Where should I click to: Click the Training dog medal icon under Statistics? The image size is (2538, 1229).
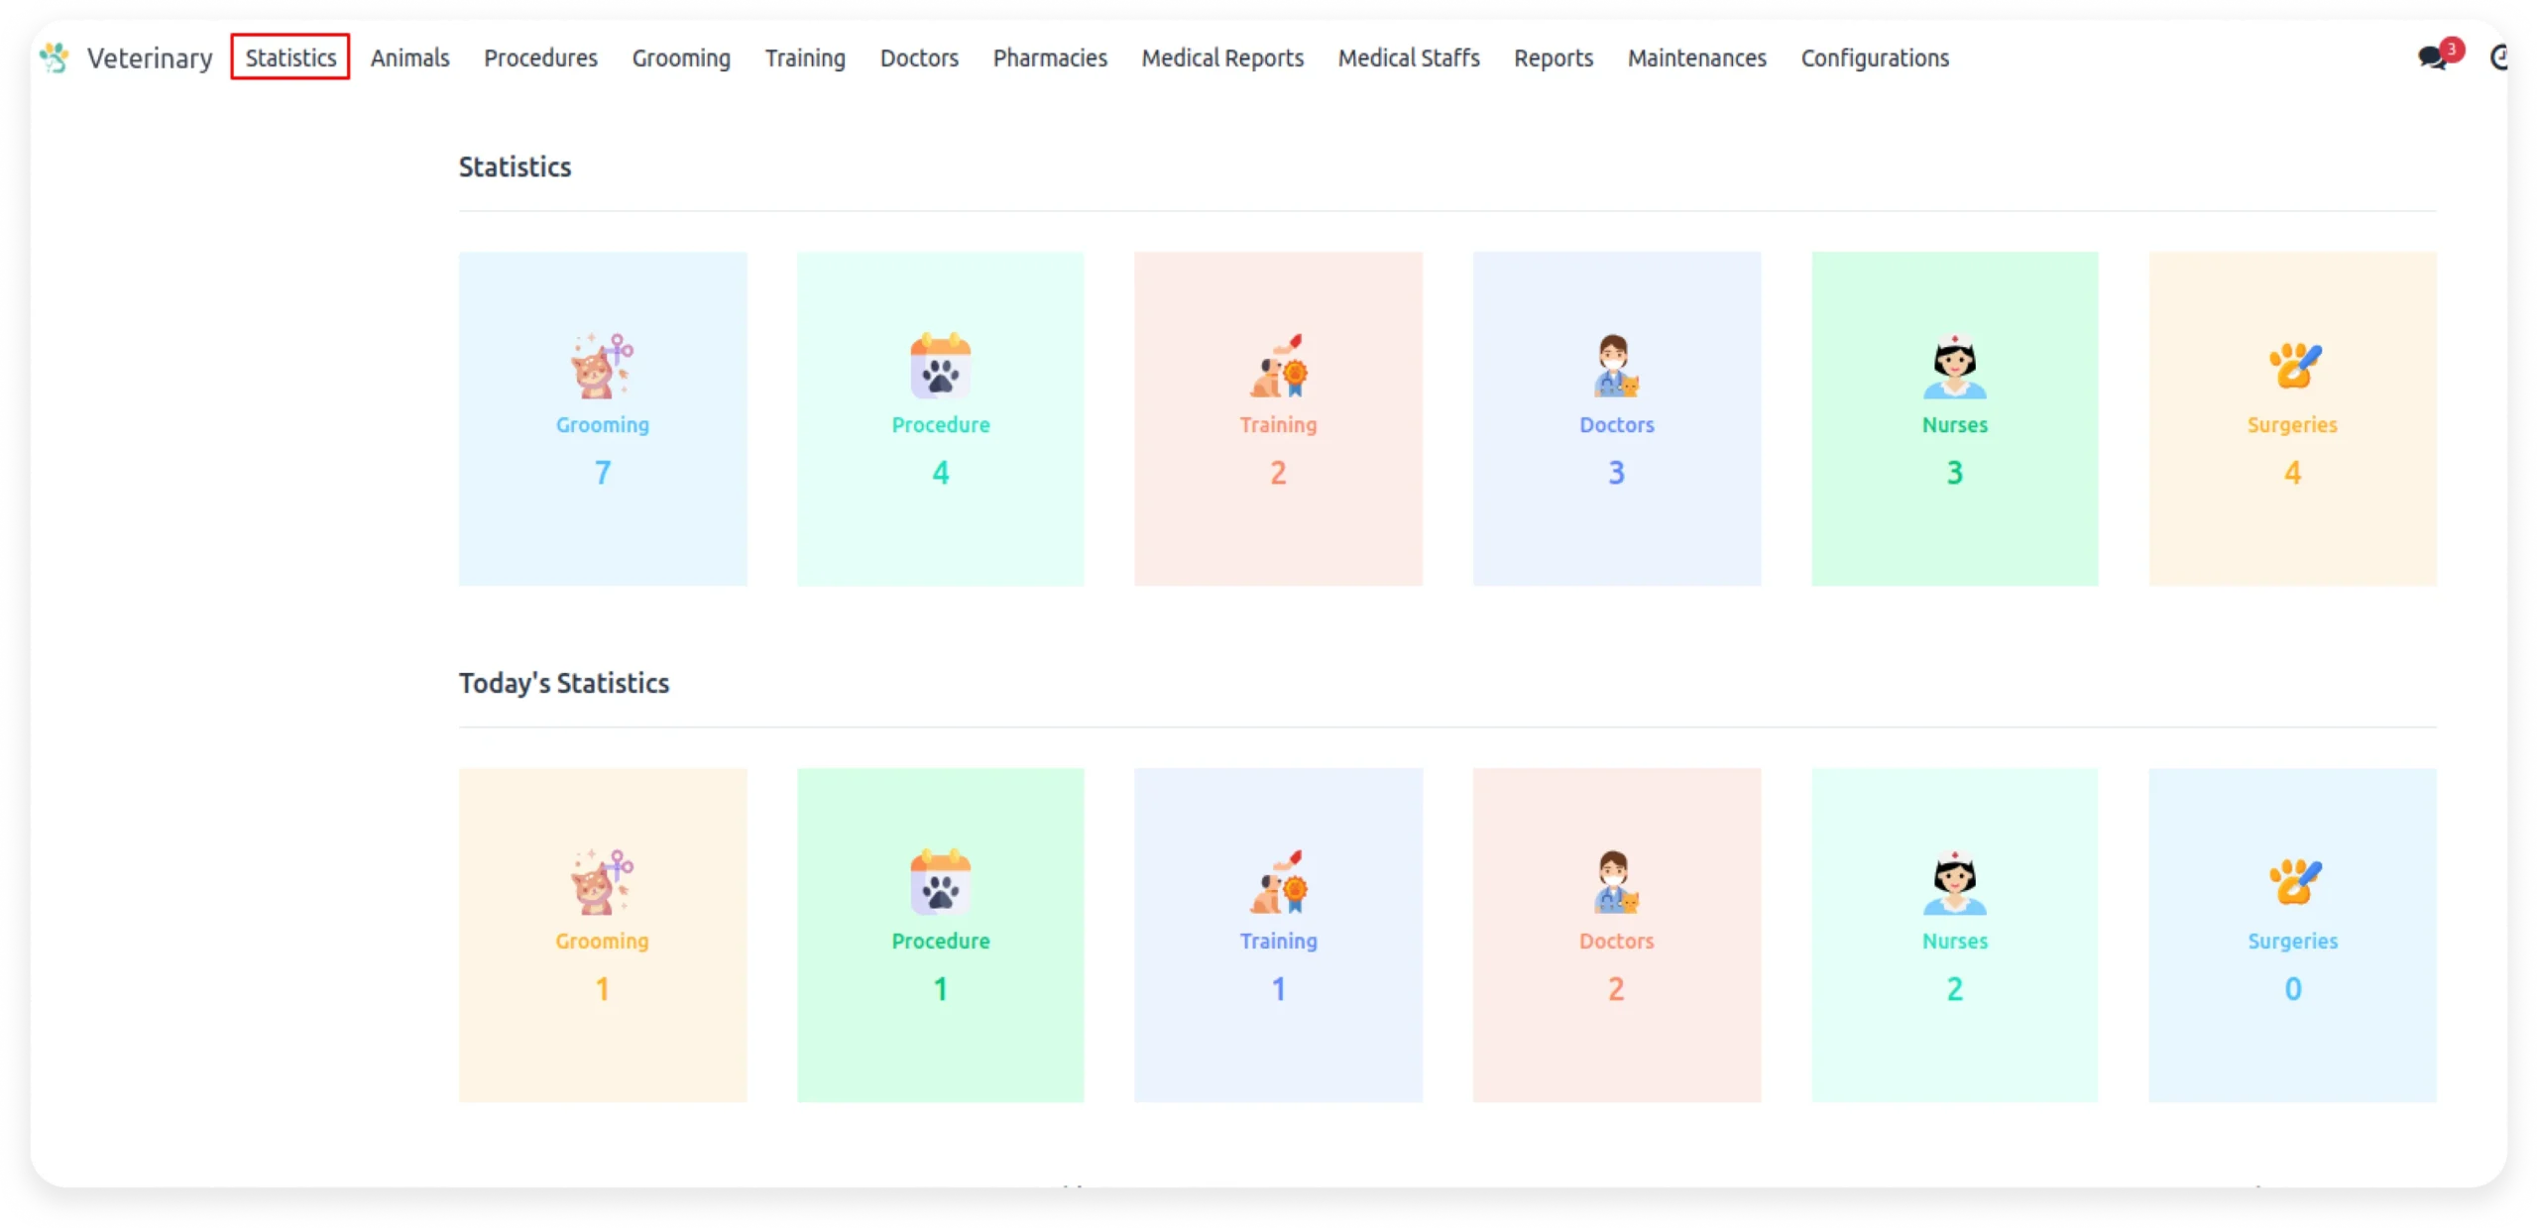pyautogui.click(x=1278, y=366)
